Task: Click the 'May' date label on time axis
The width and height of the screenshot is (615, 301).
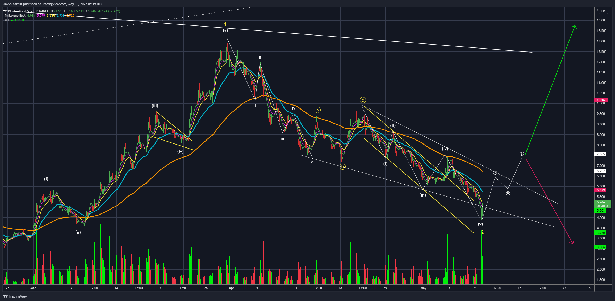Action: [424, 288]
